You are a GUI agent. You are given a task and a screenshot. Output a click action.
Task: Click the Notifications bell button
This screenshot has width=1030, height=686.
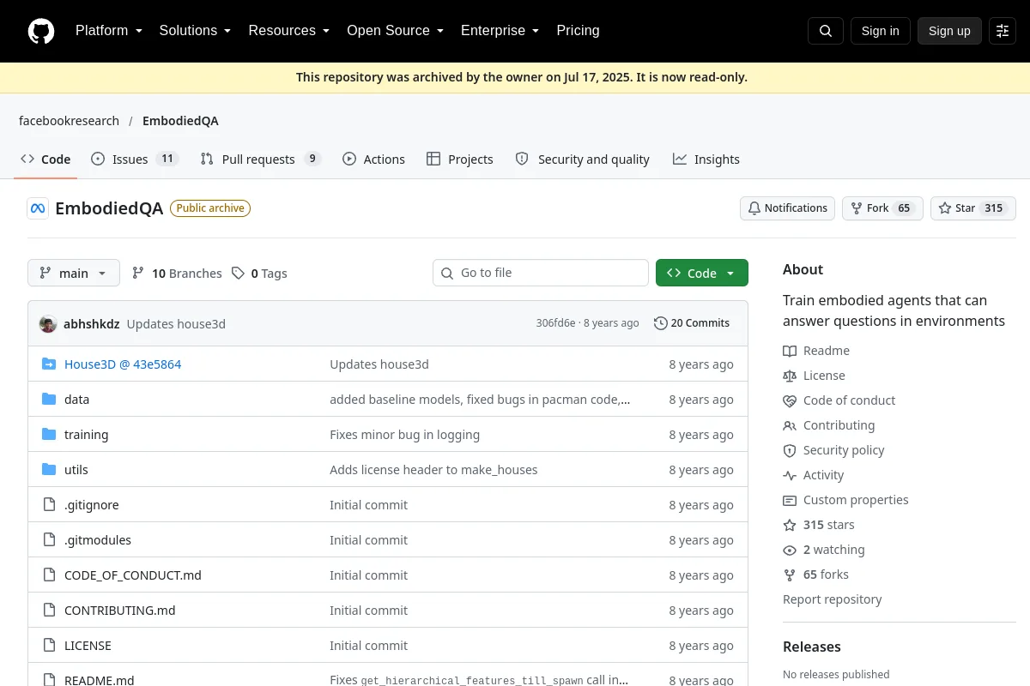click(x=787, y=208)
